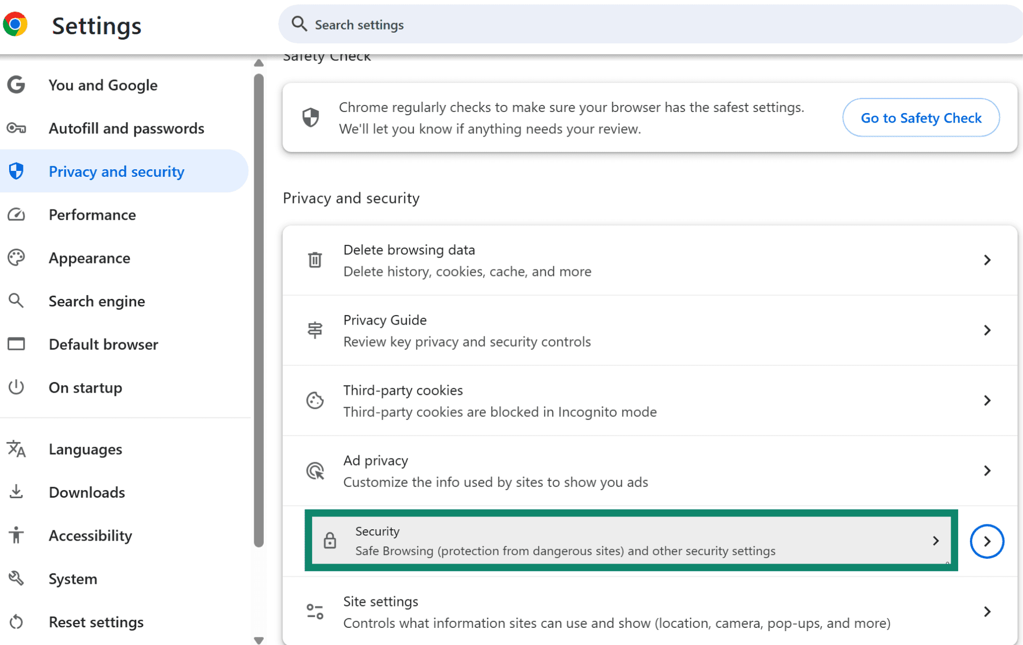The width and height of the screenshot is (1023, 645).
Task: Click the Privacy Guide controls icon
Action: 315,330
